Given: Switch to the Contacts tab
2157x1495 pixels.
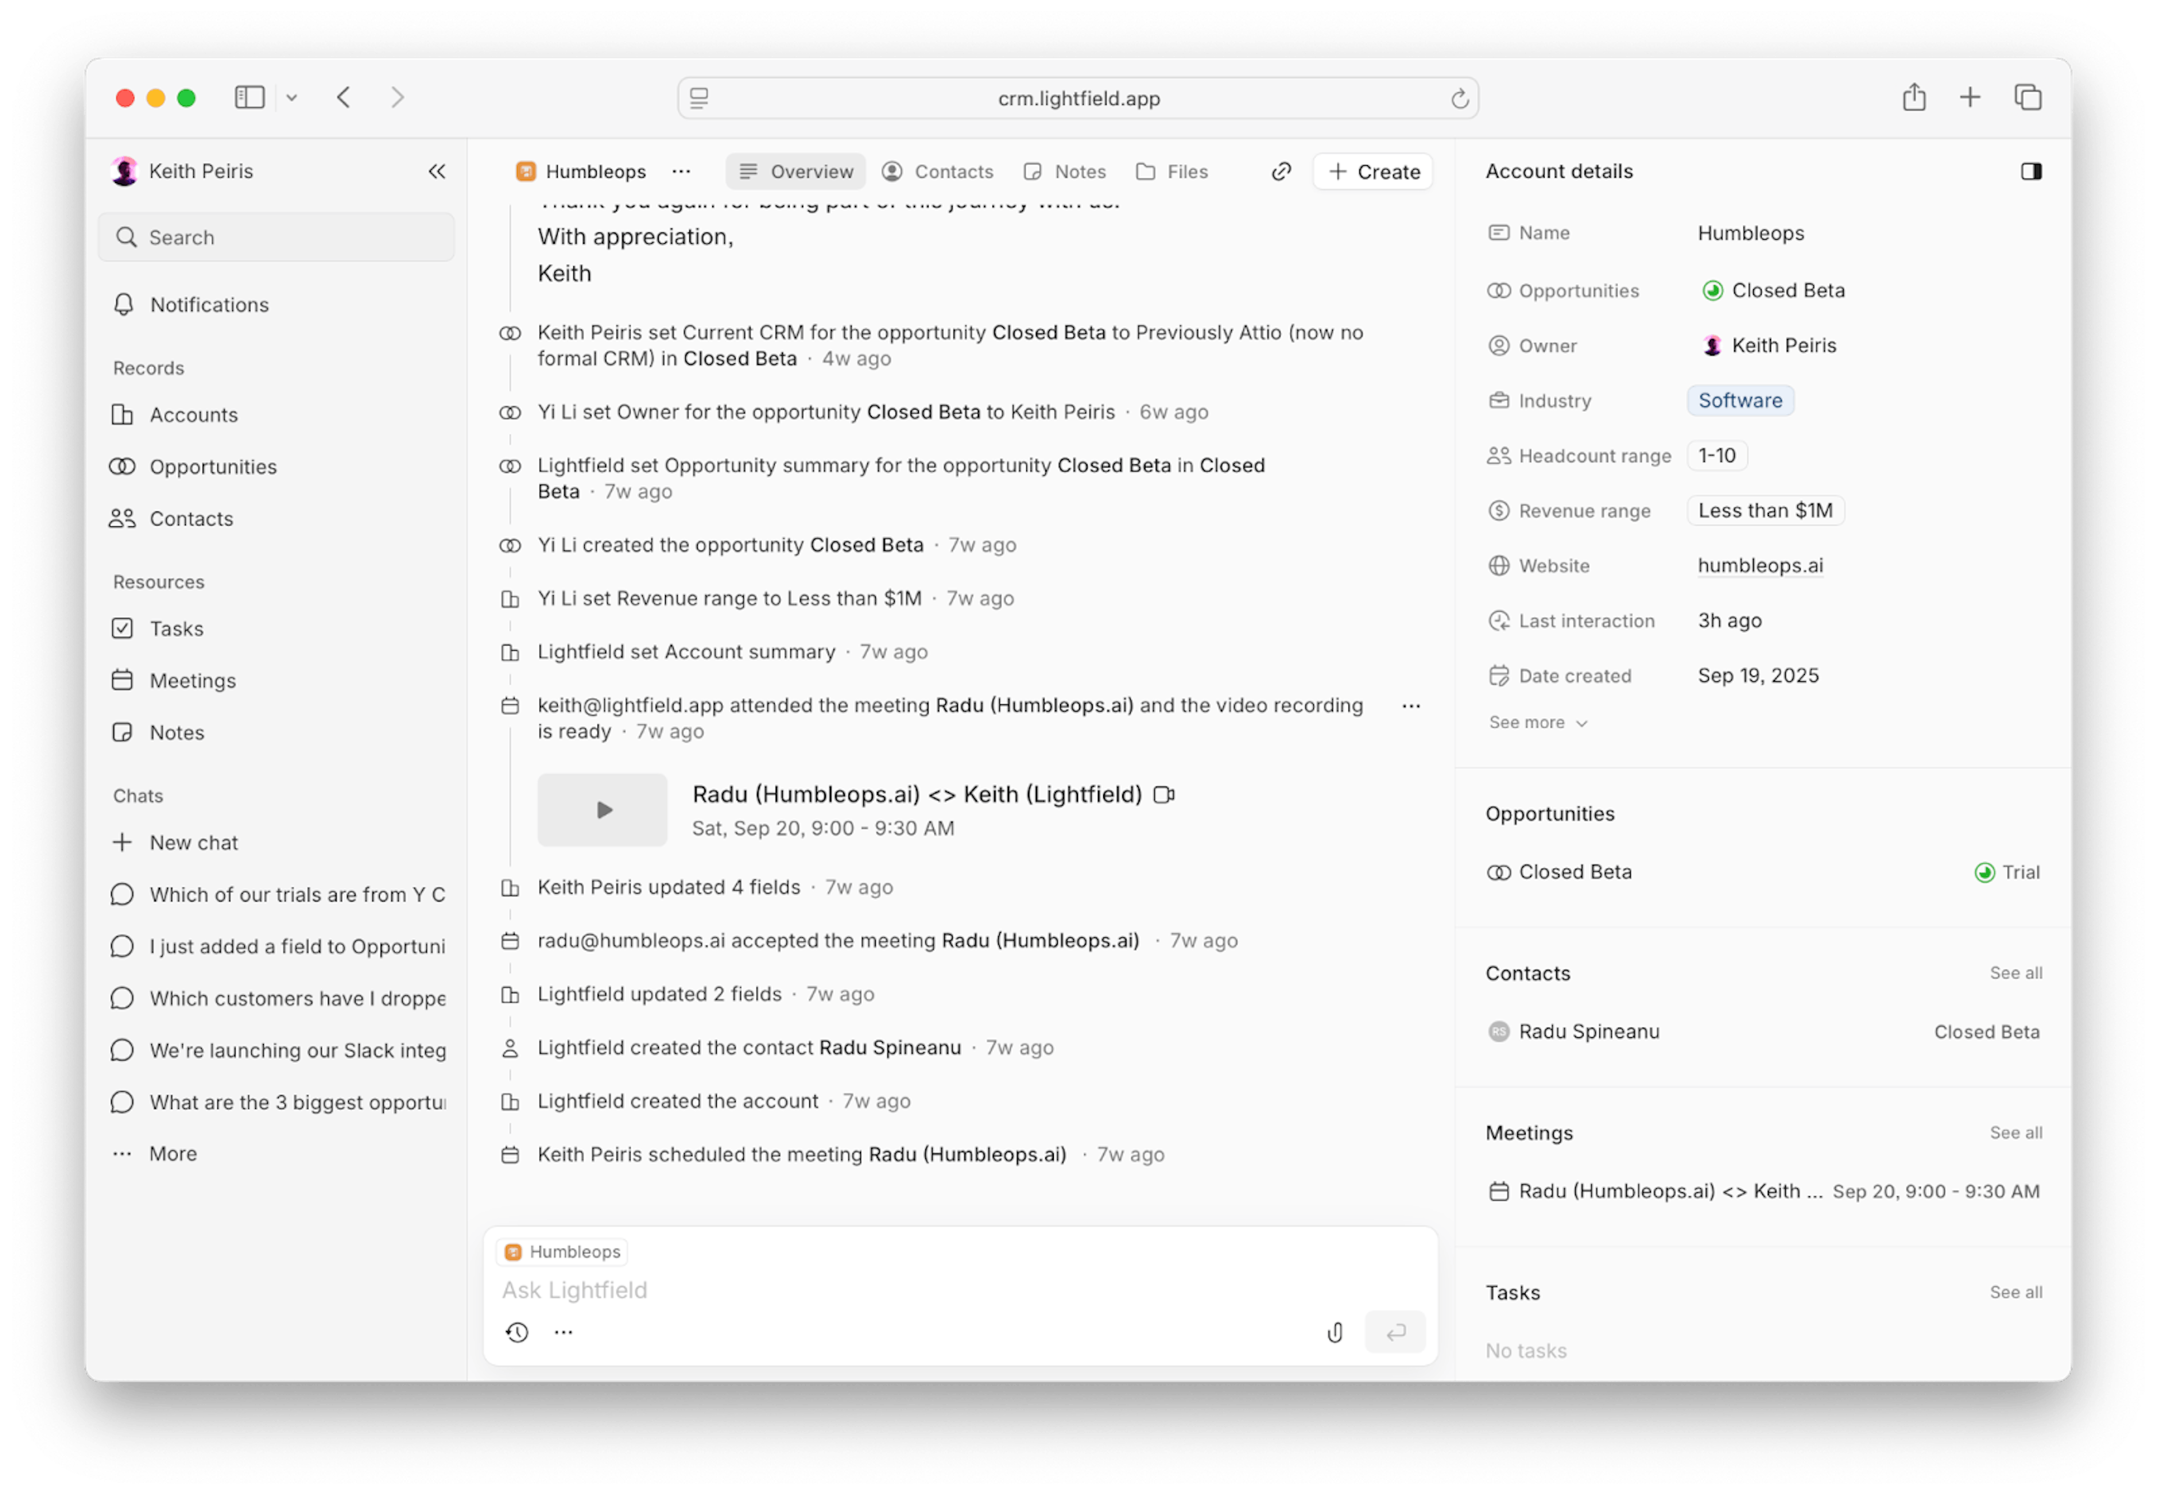Looking at the screenshot, I should tap(938, 171).
